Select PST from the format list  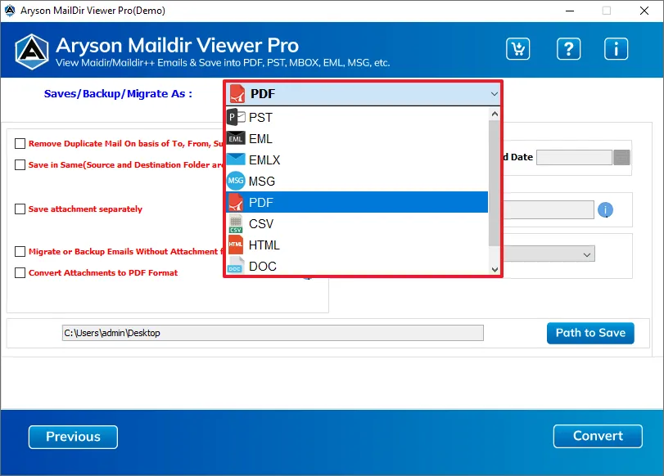(357, 117)
